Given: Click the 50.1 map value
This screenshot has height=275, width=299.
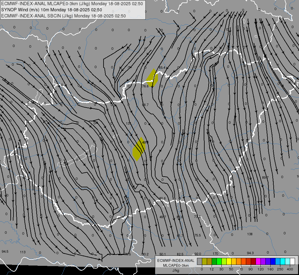Looking at the screenshot, I should 163,254.
